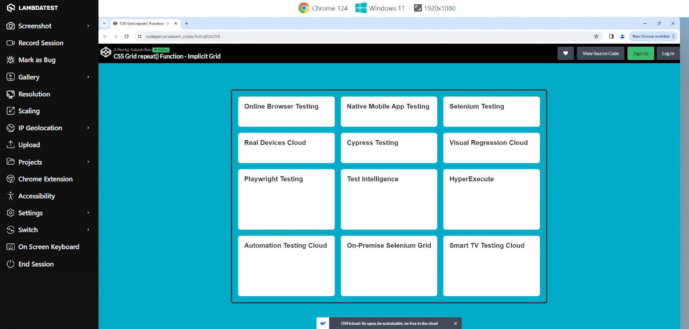Love the pen with heart button
Screen dimensions: 689x329
pos(565,53)
